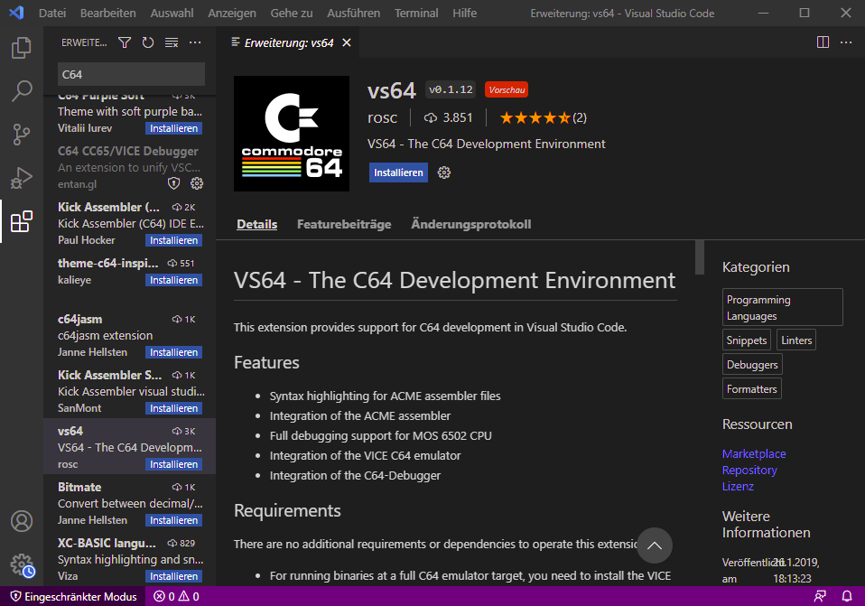865x606 pixels.
Task: Open manage gear beside vs64 Installieren button
Action: click(444, 172)
